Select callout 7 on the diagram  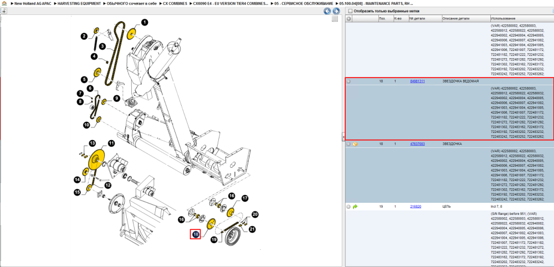[x=80, y=94]
